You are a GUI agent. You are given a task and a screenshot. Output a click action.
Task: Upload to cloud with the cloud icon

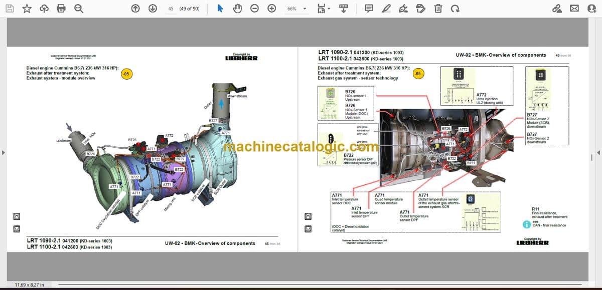click(44, 9)
